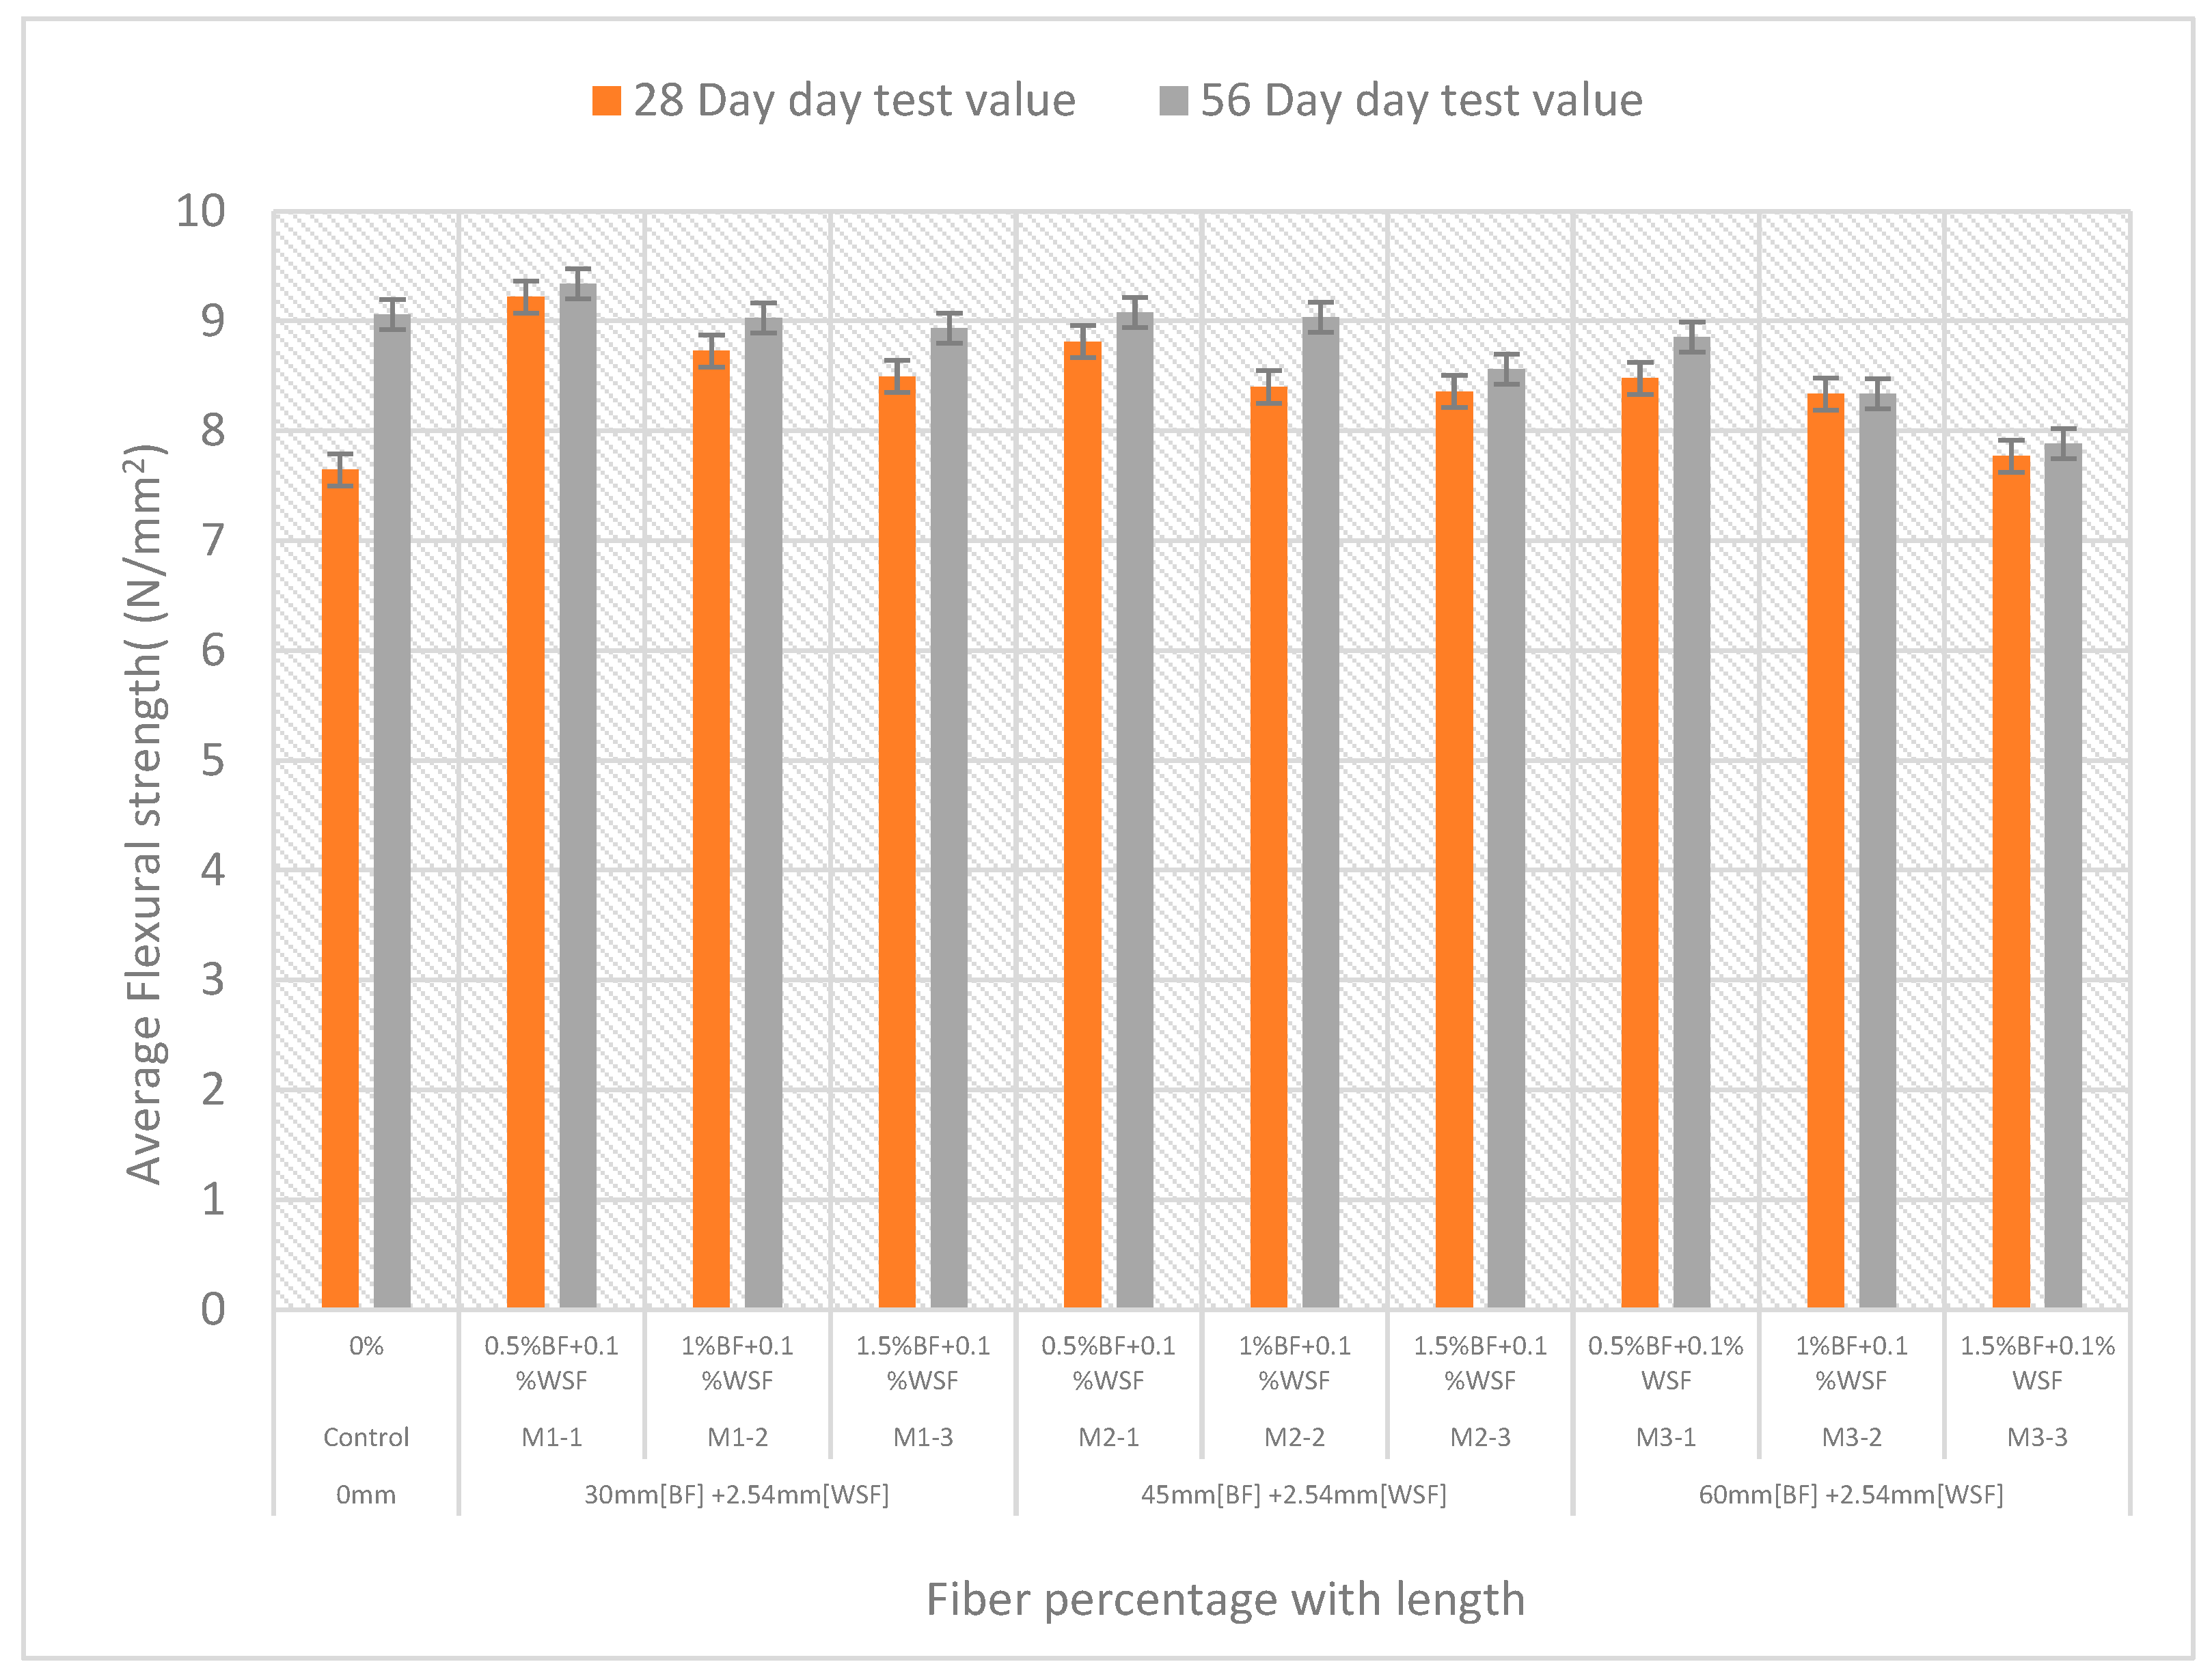Click the gray 56 Day legend swatch
This screenshot has width=2212, height=1677.
click(x=1173, y=101)
